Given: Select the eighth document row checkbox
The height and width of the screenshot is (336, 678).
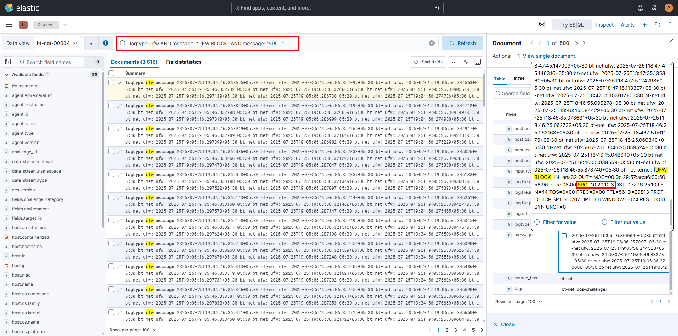Looking at the screenshot, I should coord(111,243).
